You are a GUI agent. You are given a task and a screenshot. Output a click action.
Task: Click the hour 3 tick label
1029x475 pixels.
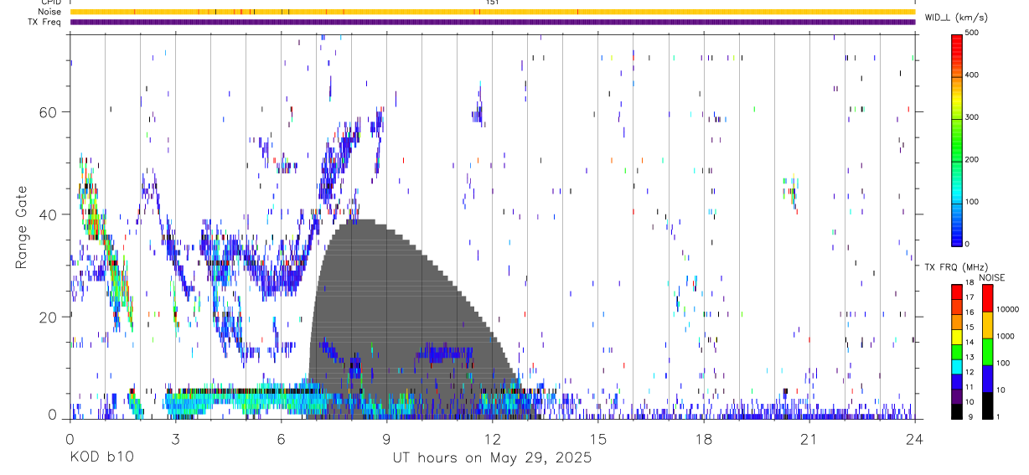[x=175, y=439]
